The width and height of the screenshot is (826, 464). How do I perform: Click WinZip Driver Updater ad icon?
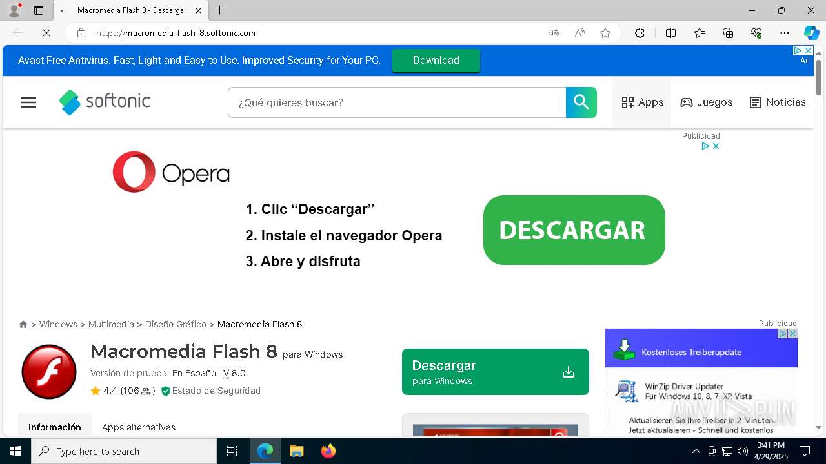[626, 391]
